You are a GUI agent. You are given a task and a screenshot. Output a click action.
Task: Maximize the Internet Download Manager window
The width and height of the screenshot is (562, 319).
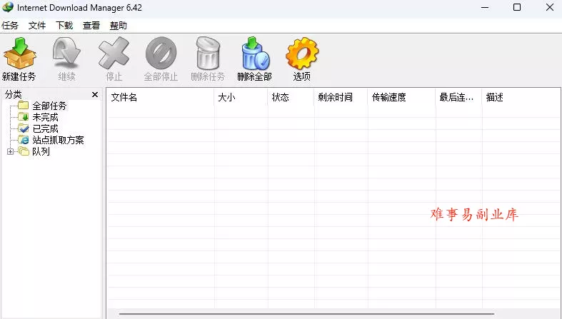[x=517, y=7]
